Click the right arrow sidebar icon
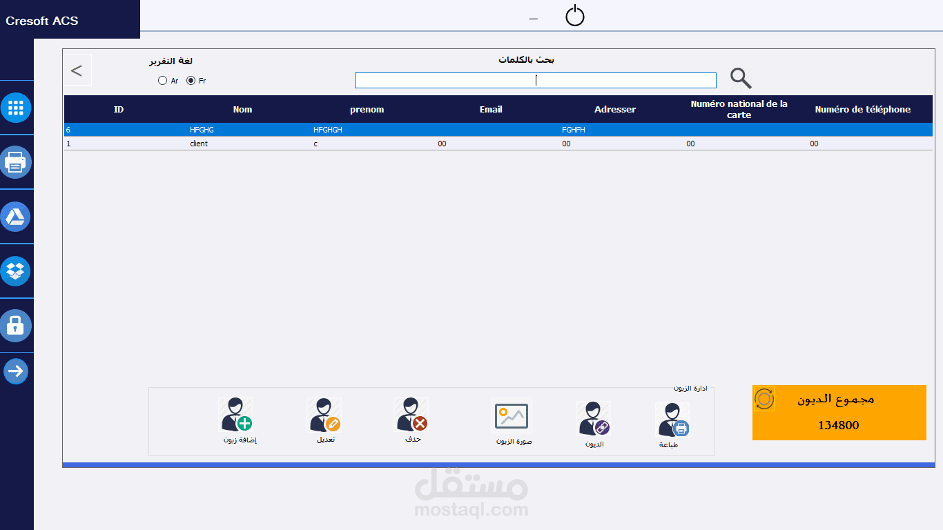943x530 pixels. (x=16, y=371)
